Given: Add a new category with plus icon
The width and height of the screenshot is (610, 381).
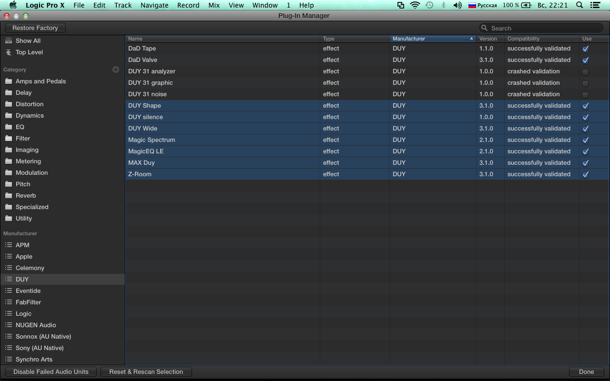Looking at the screenshot, I should [116, 70].
